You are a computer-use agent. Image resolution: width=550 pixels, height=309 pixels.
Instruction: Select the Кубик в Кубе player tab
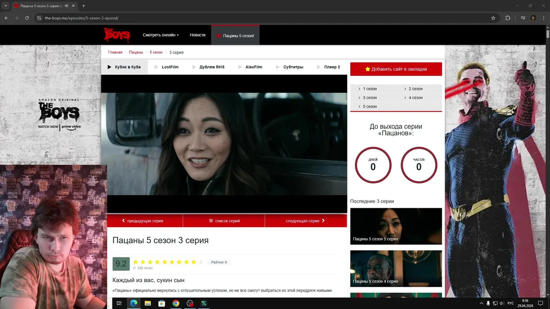(124, 67)
